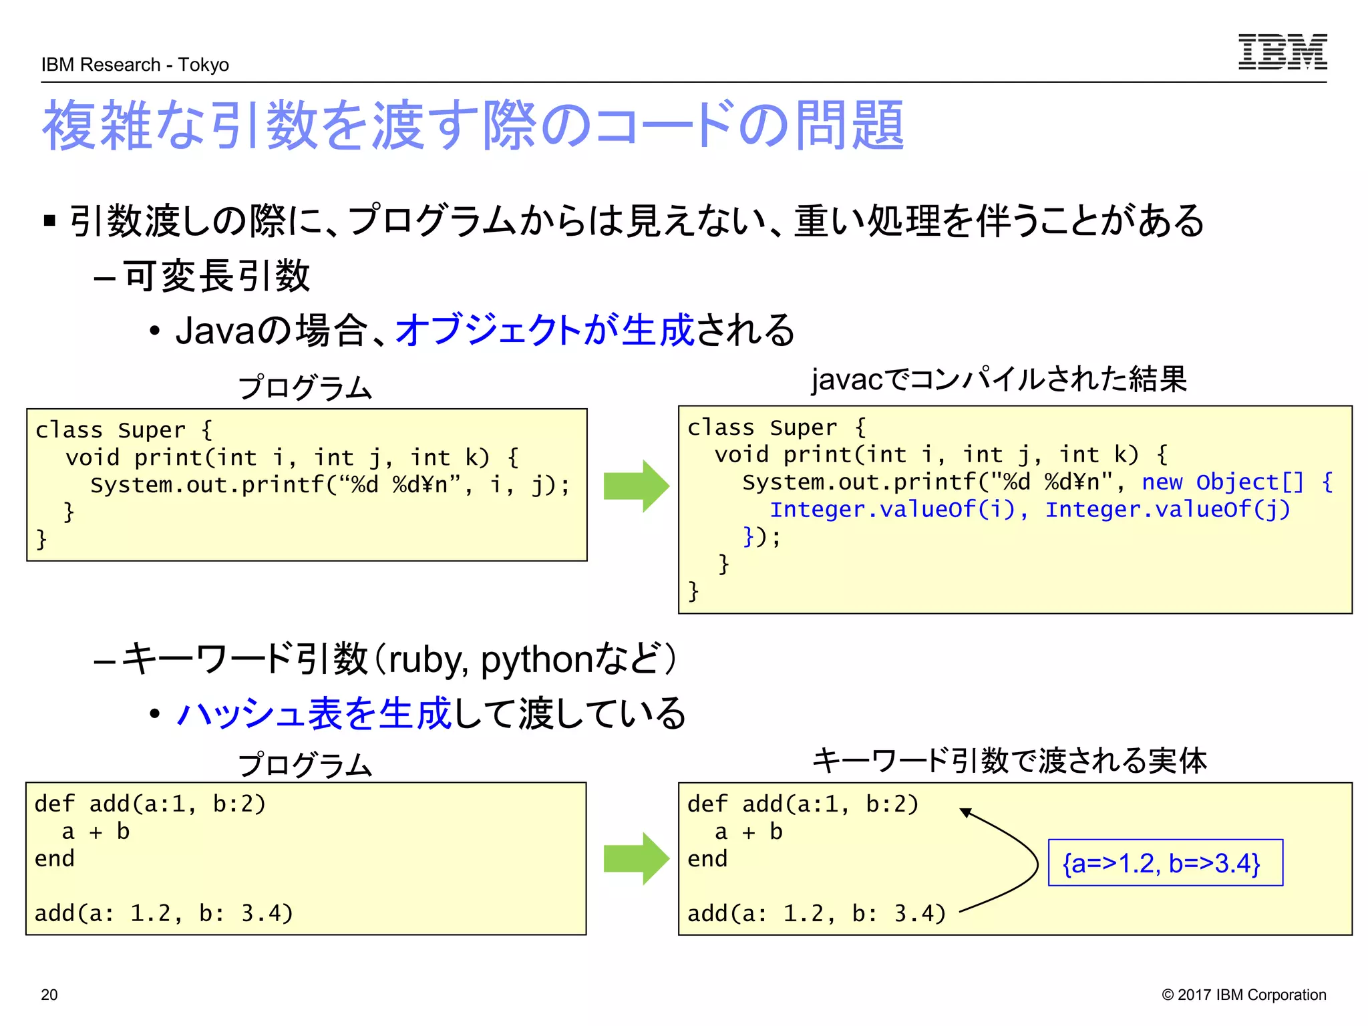Click "class Super {" in the right code box

pos(777,427)
